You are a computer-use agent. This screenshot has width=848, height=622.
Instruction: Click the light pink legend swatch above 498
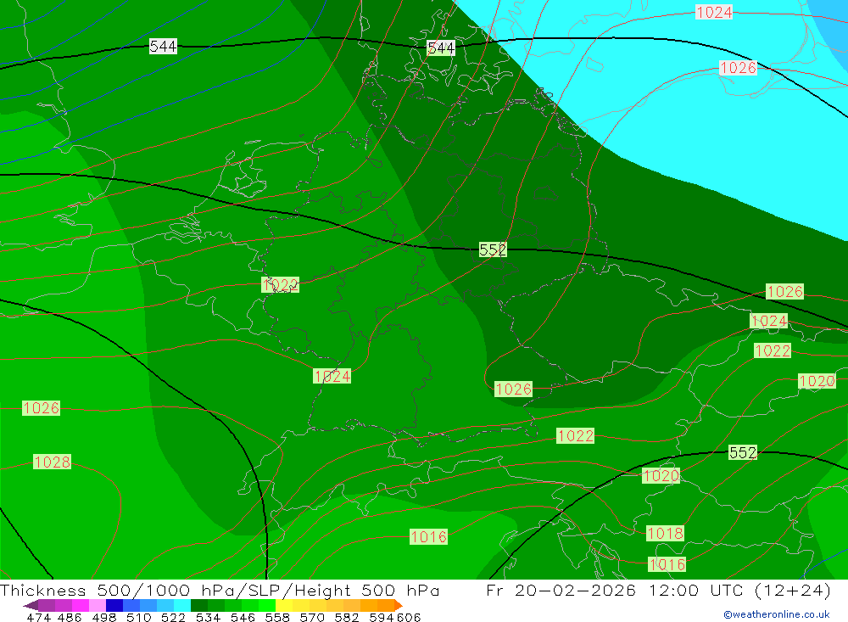98,605
